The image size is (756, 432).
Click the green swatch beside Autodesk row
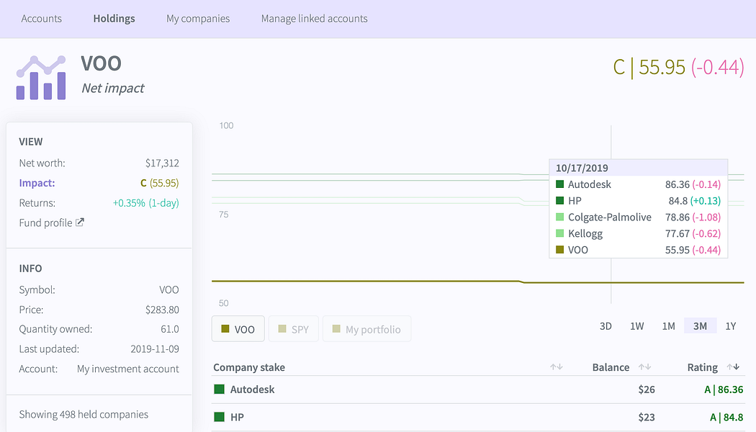pos(220,389)
